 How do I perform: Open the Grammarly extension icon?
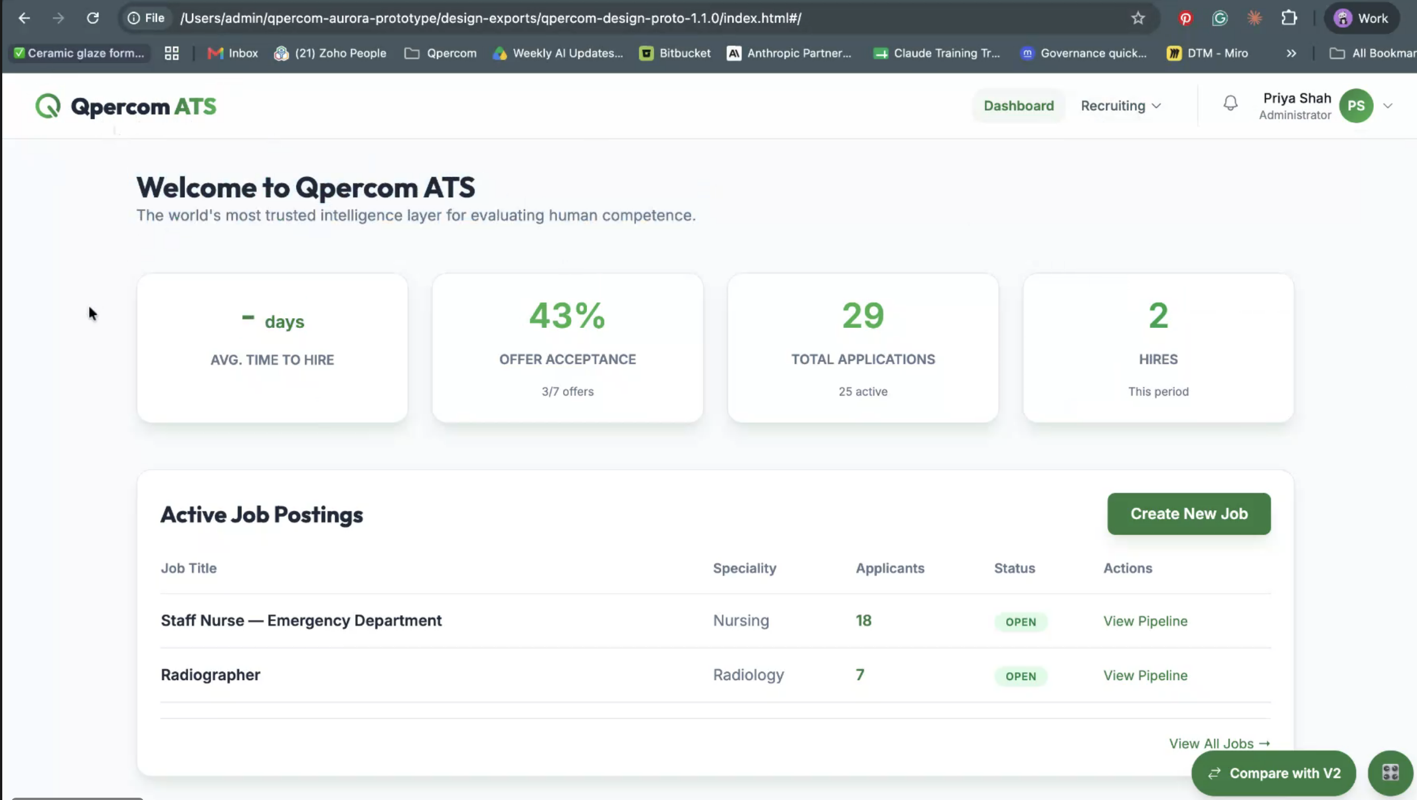click(x=1220, y=18)
